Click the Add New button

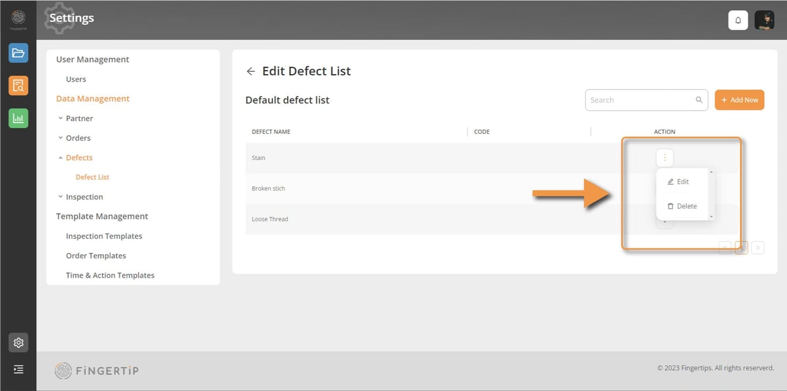(x=740, y=100)
